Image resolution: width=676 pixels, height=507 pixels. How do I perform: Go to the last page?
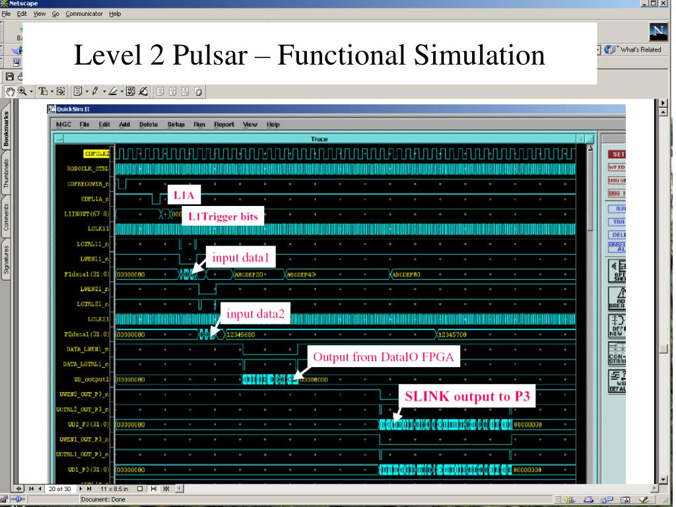pyautogui.click(x=89, y=489)
